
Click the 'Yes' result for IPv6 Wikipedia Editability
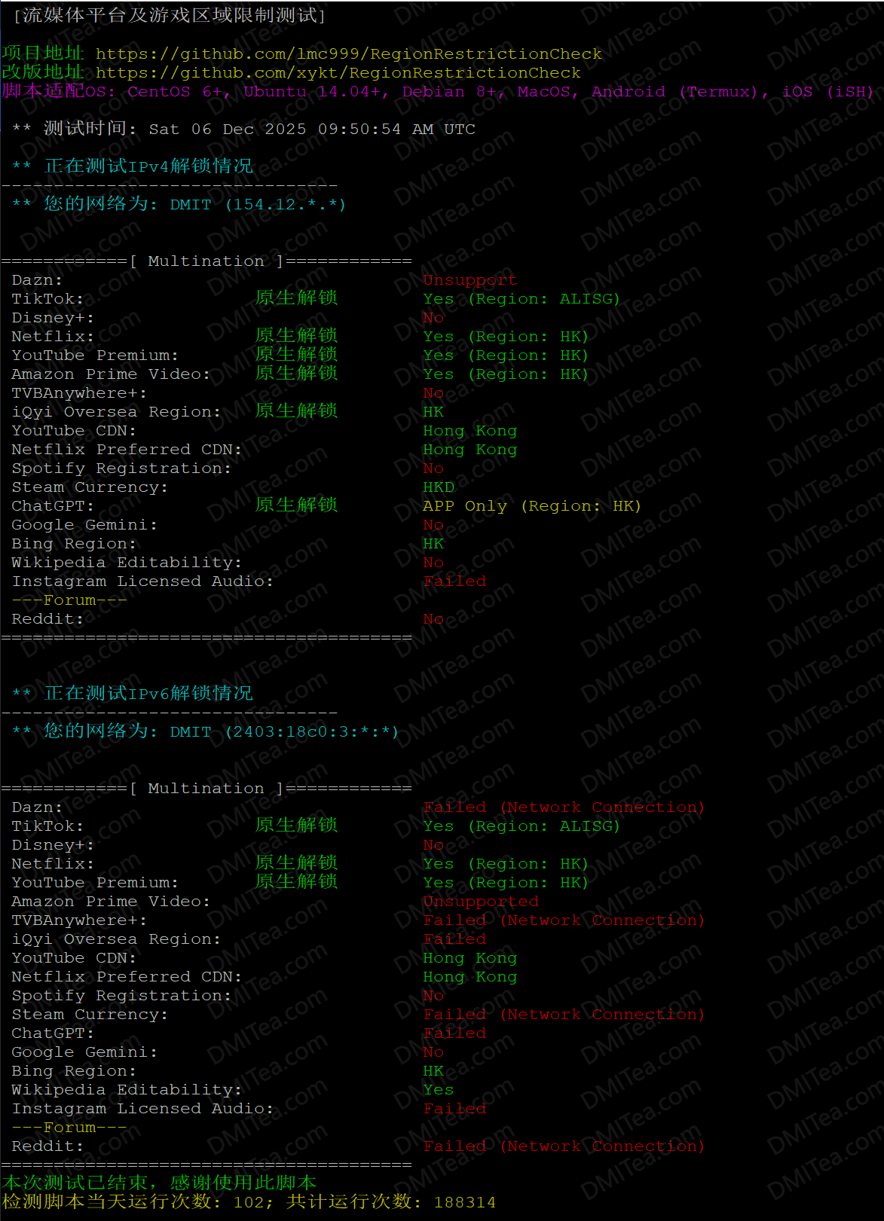point(439,1089)
